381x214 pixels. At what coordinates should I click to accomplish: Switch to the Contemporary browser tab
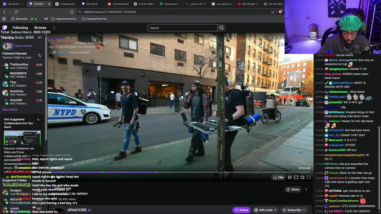click(x=65, y=4)
